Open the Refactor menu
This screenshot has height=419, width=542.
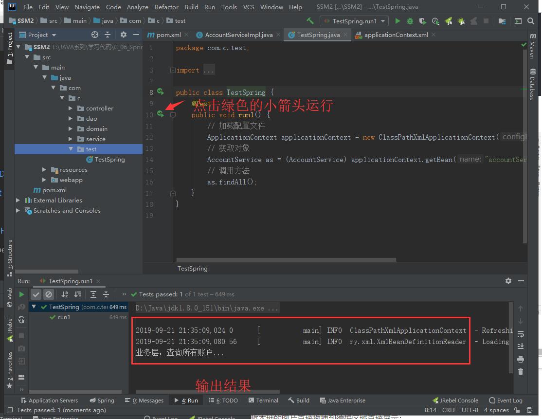pyautogui.click(x=166, y=7)
